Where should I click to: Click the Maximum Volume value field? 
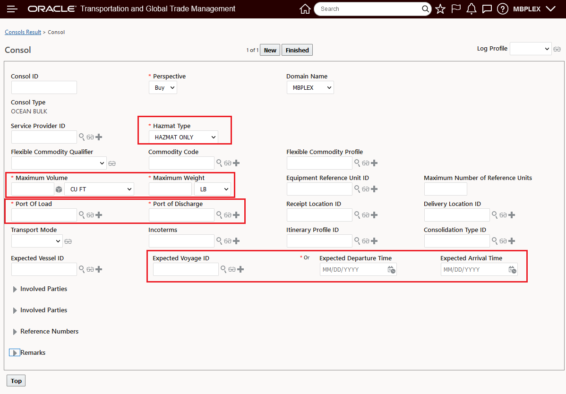click(33, 189)
